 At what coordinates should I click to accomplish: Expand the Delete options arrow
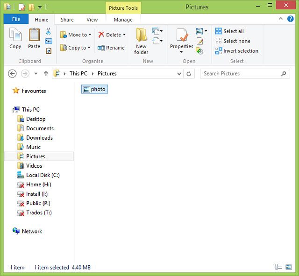pos(124,35)
